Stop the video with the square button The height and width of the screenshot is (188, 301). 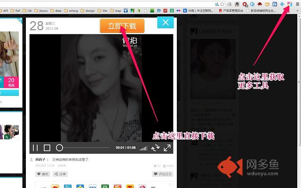[47, 148]
